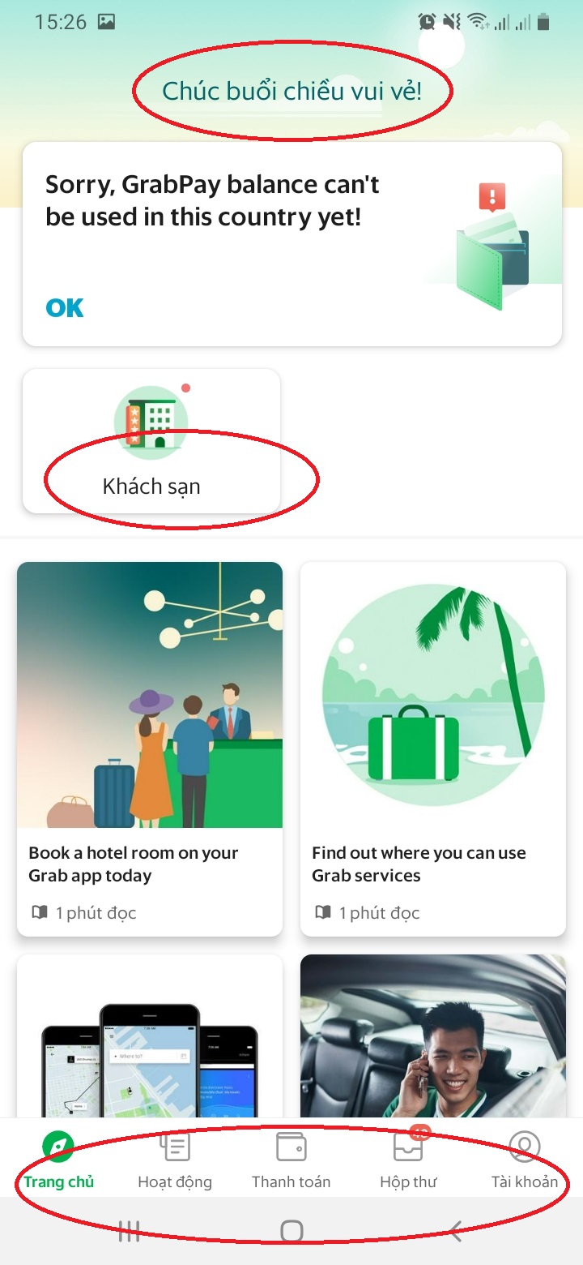Tap the Khách sạn label
This screenshot has height=1265, width=583.
151,487
